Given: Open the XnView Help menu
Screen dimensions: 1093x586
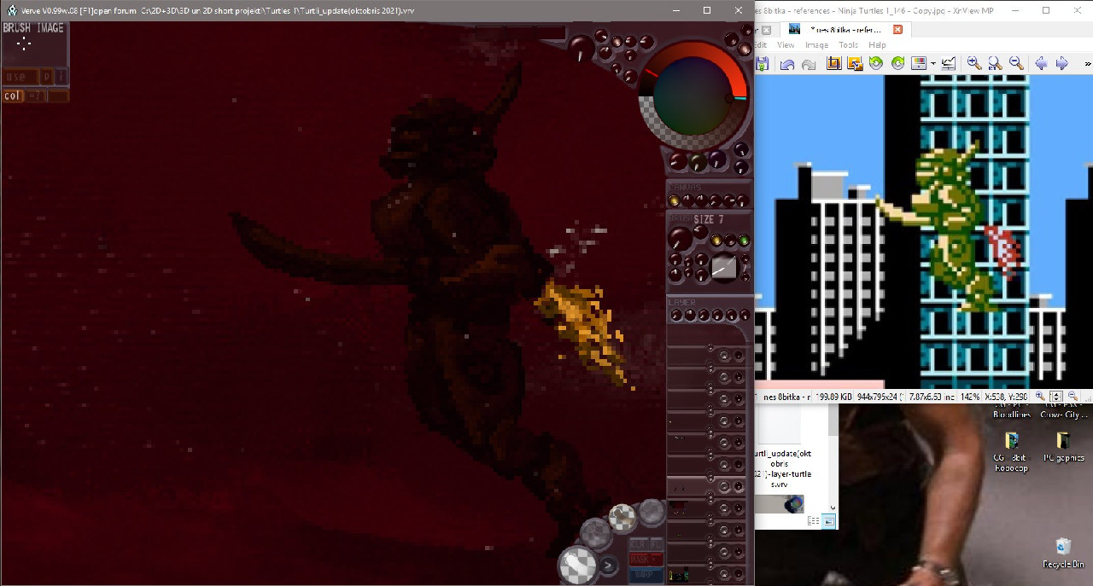Looking at the screenshot, I should 877,45.
